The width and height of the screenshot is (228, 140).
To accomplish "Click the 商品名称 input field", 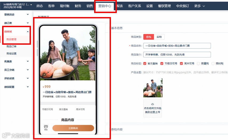I will pos(177,46).
